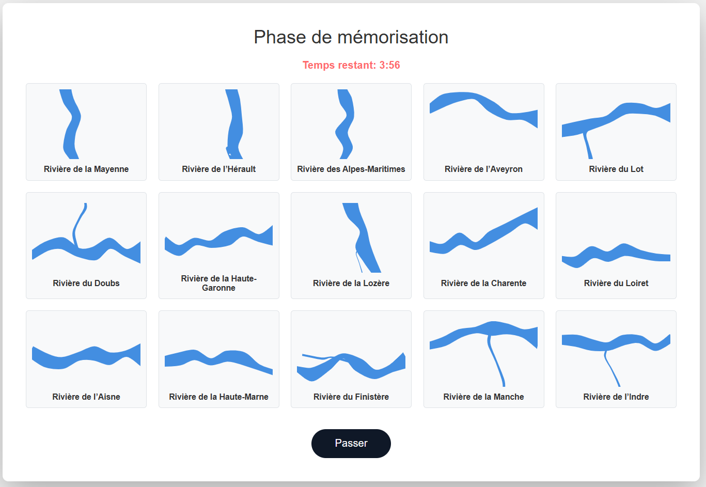Click the Rivière de la Manche caption
706x487 pixels.
tap(483, 397)
